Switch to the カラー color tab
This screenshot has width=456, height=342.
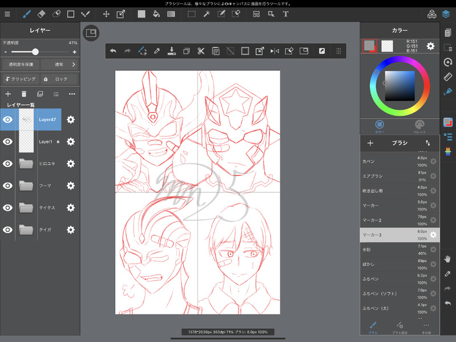(380, 127)
